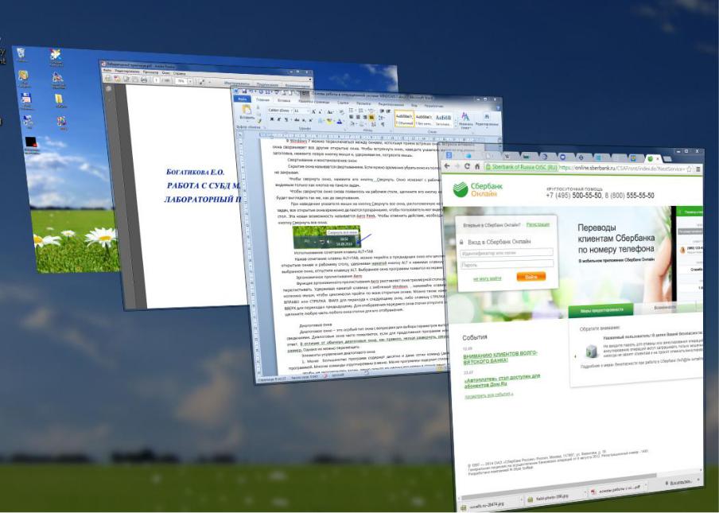Image resolution: width=719 pixels, height=513 pixels.
Task: Open the Инструменты pane in Adobe Reader
Action: (236, 84)
